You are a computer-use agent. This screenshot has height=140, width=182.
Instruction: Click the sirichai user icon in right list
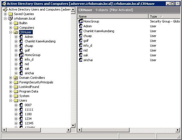pos(81,60)
